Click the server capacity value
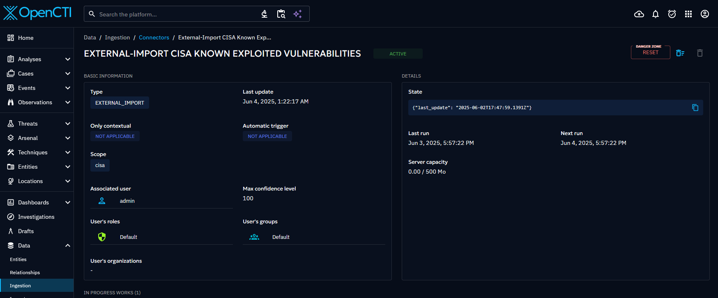This screenshot has width=718, height=298. (x=427, y=172)
